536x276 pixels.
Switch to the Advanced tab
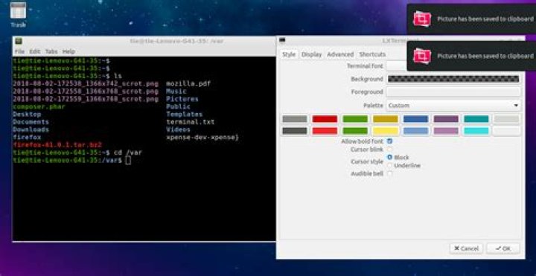[340, 54]
